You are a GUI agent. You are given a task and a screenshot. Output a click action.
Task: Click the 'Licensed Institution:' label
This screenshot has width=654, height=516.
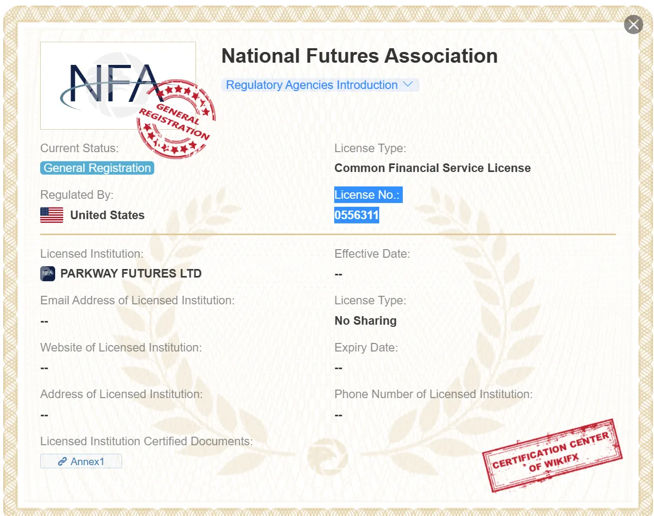tap(92, 253)
